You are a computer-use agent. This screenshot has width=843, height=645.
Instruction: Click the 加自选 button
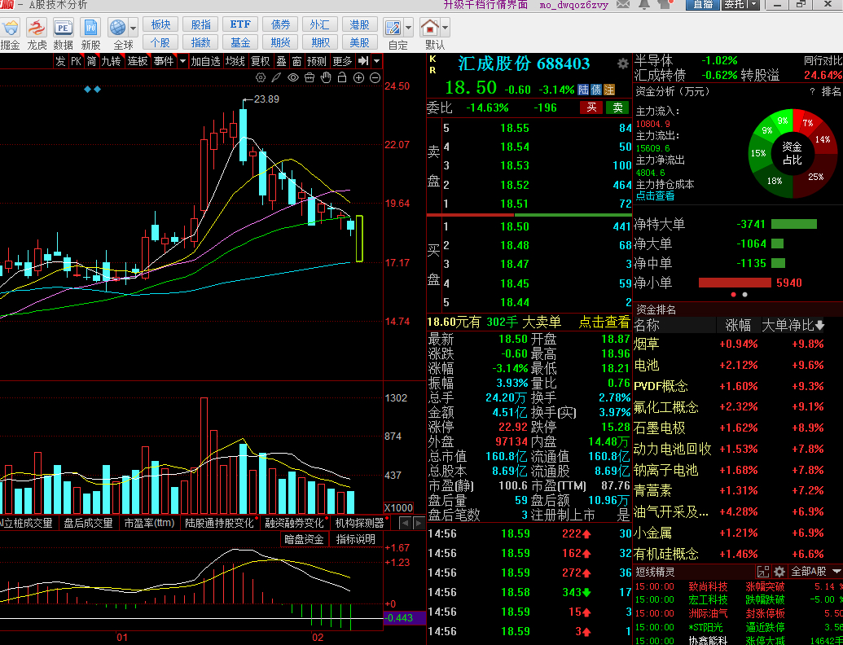(x=206, y=61)
